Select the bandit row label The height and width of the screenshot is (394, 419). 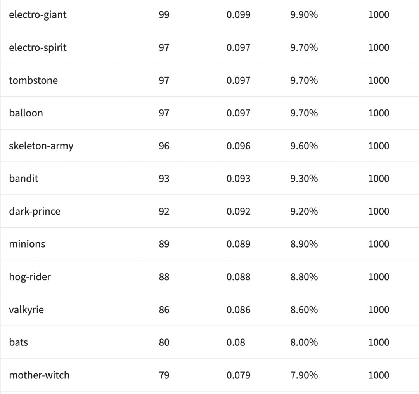24,179
